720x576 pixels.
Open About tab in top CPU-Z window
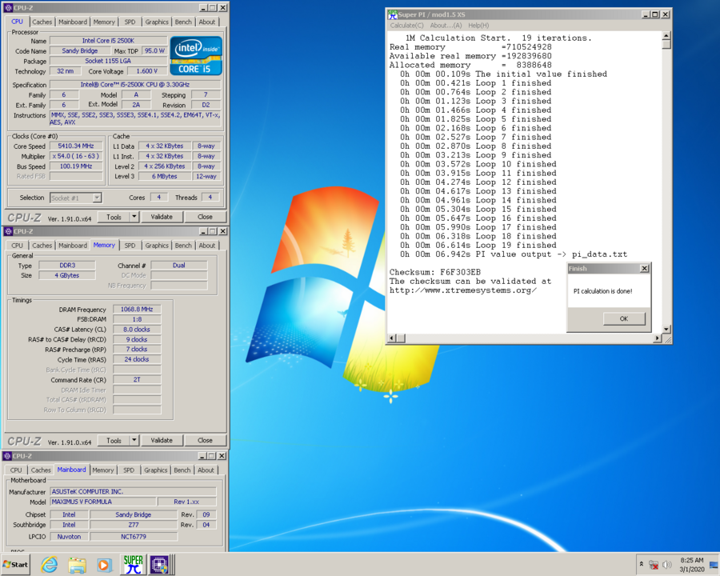(206, 22)
